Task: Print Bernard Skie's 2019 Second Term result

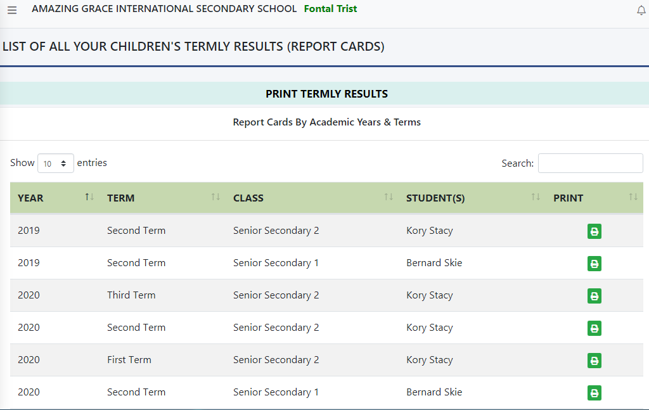Action: coord(594,264)
